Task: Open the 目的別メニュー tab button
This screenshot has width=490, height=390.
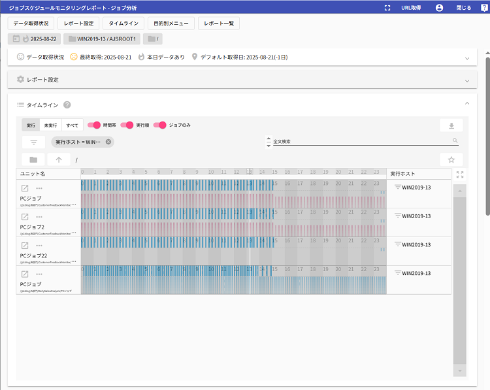Action: click(x=171, y=24)
